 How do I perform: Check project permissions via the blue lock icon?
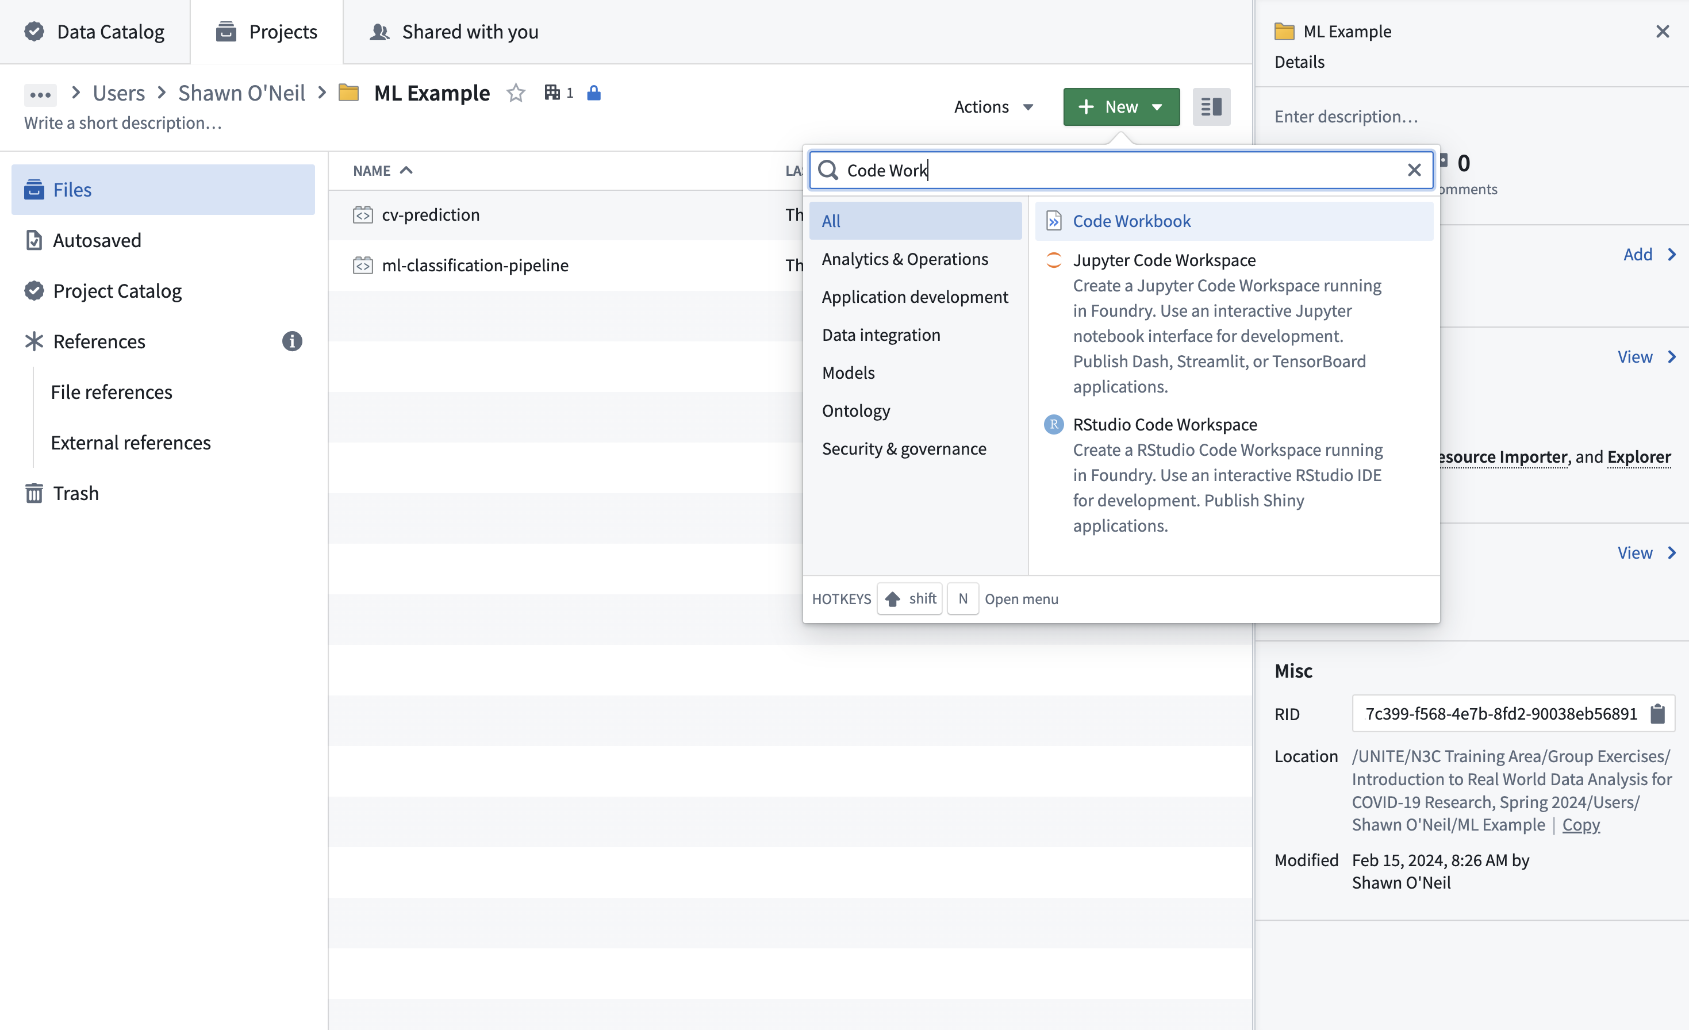pyautogui.click(x=594, y=93)
